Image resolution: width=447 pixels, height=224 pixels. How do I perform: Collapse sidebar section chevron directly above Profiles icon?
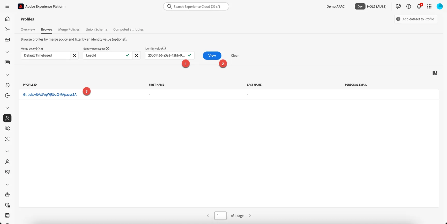(x=7, y=108)
